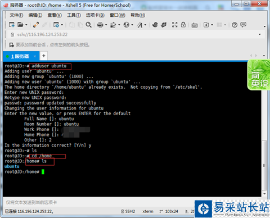Open the tab list dropdown arrow
Screen dimensions: 270x218
pos(264,56)
